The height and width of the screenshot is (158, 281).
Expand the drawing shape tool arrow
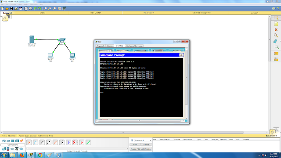pyautogui.click(x=280, y=41)
